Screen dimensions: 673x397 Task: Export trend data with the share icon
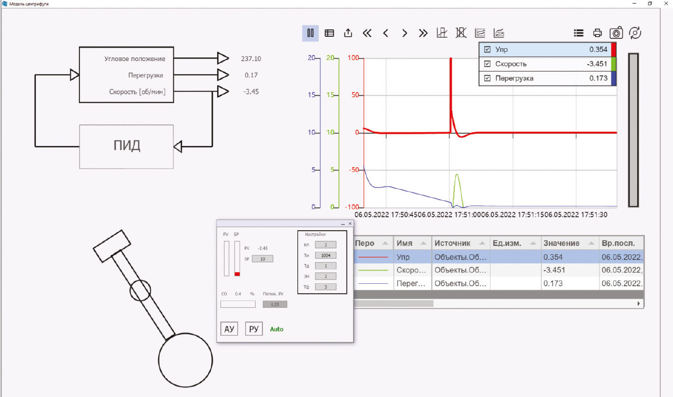tap(348, 33)
